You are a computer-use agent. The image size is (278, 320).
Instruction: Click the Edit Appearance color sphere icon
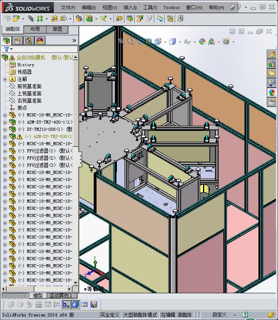202,41
